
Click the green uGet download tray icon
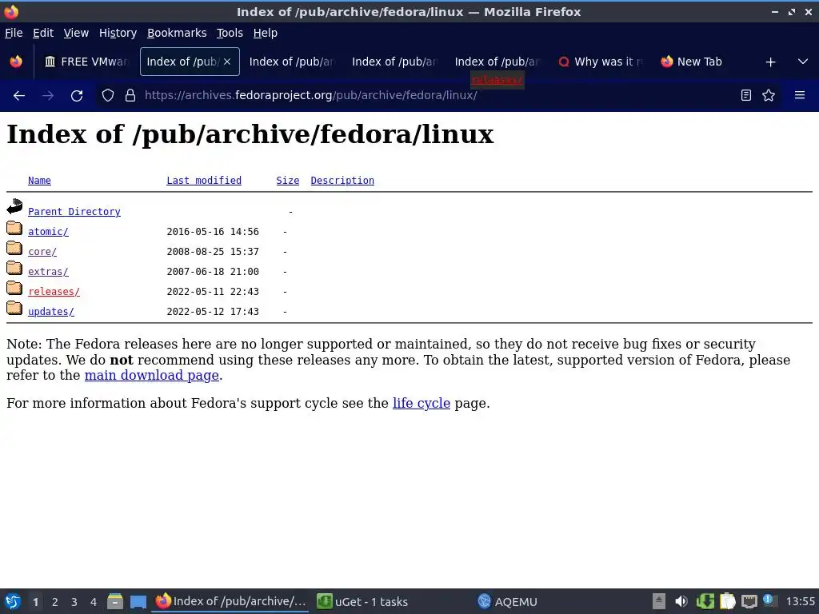coord(705,601)
